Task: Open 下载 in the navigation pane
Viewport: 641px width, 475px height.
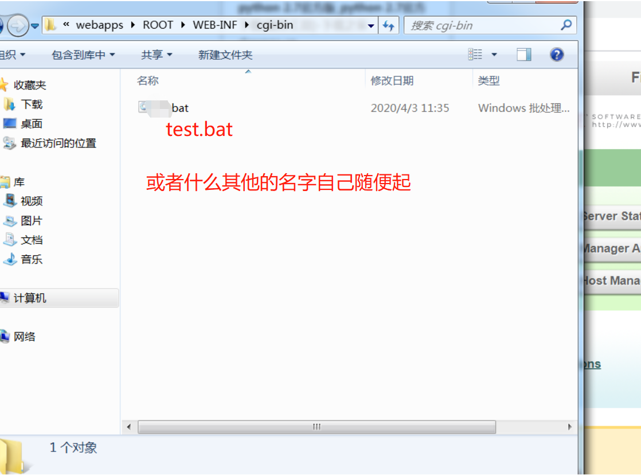Action: click(x=32, y=104)
